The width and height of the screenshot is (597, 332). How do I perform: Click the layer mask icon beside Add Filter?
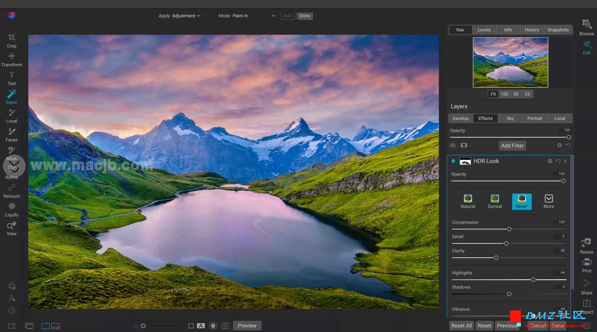(x=464, y=145)
